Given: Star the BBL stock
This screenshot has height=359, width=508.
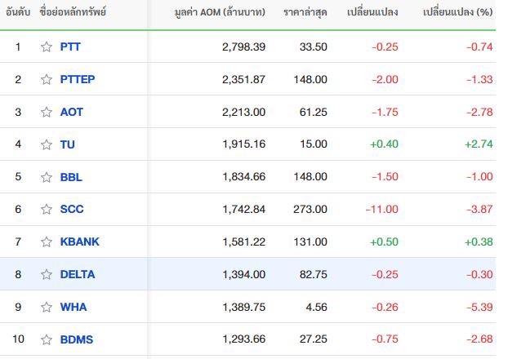Looking at the screenshot, I should pos(47,177).
